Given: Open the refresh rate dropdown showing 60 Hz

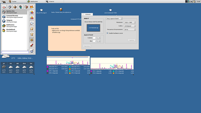Looking at the screenshot, I should [x=130, y=30].
